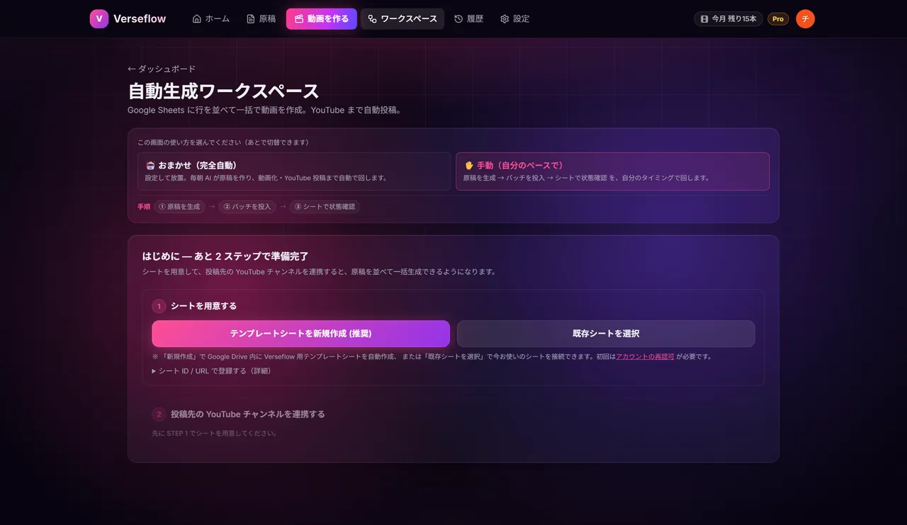Click the 自動生成ワークスペース page heading
The width and height of the screenshot is (907, 525).
tap(223, 91)
